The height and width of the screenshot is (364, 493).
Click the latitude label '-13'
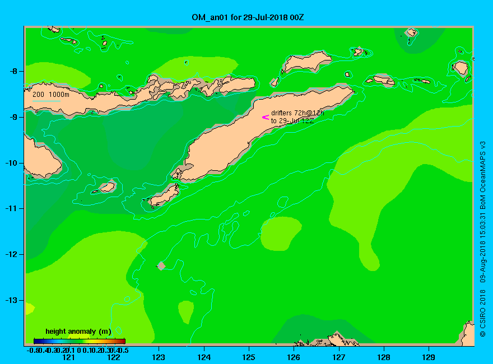[x=12, y=300]
